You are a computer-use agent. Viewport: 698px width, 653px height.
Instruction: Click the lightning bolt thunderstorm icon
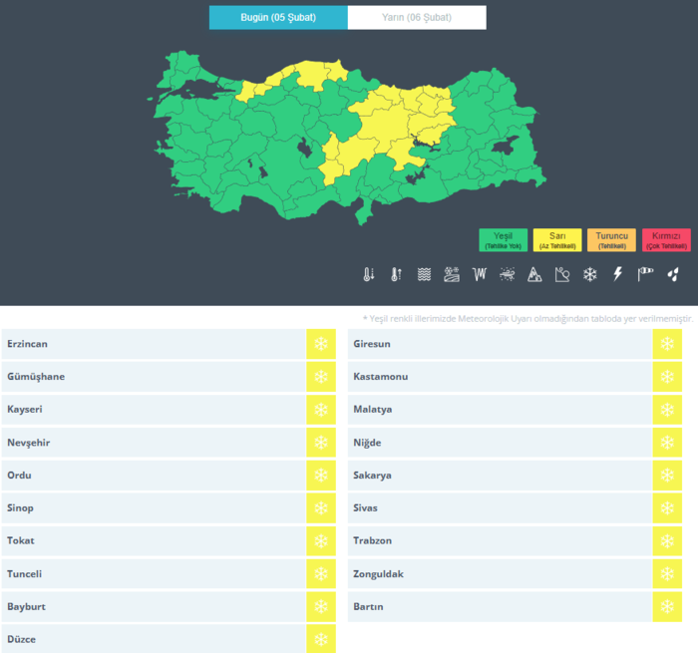(x=617, y=274)
